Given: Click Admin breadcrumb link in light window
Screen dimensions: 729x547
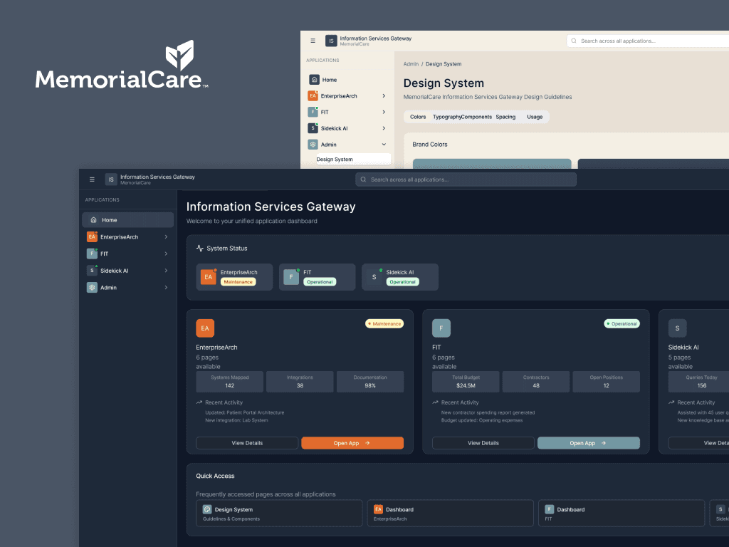Looking at the screenshot, I should (x=411, y=64).
